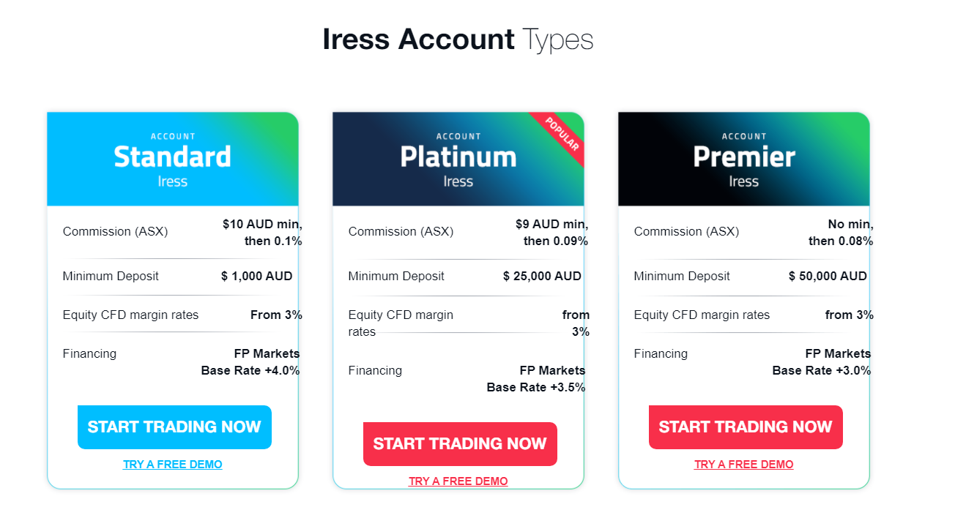This screenshot has width=966, height=518.
Task: Click the $1,000 AUD minimum deposit value
Action: (x=257, y=277)
